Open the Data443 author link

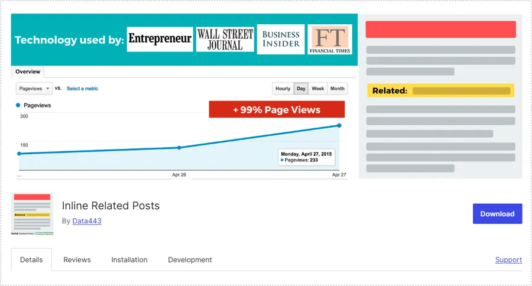87,221
